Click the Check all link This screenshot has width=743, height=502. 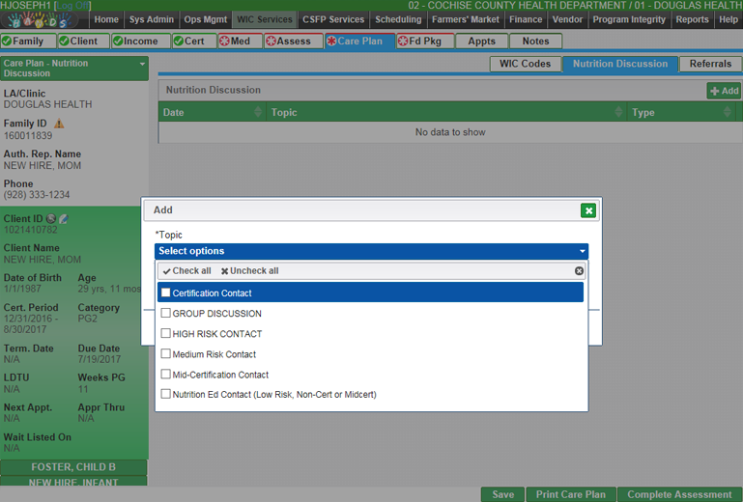pyautogui.click(x=186, y=271)
